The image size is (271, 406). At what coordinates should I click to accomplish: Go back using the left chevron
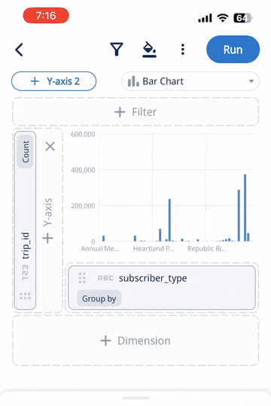(19, 50)
